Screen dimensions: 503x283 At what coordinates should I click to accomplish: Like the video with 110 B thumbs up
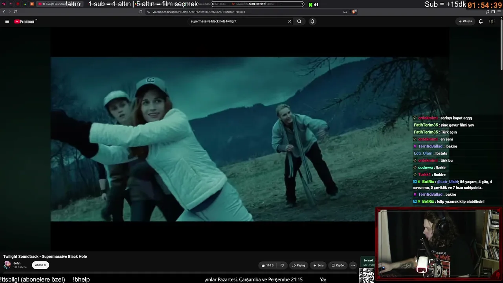click(x=268, y=265)
